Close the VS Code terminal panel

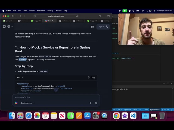click(171, 83)
